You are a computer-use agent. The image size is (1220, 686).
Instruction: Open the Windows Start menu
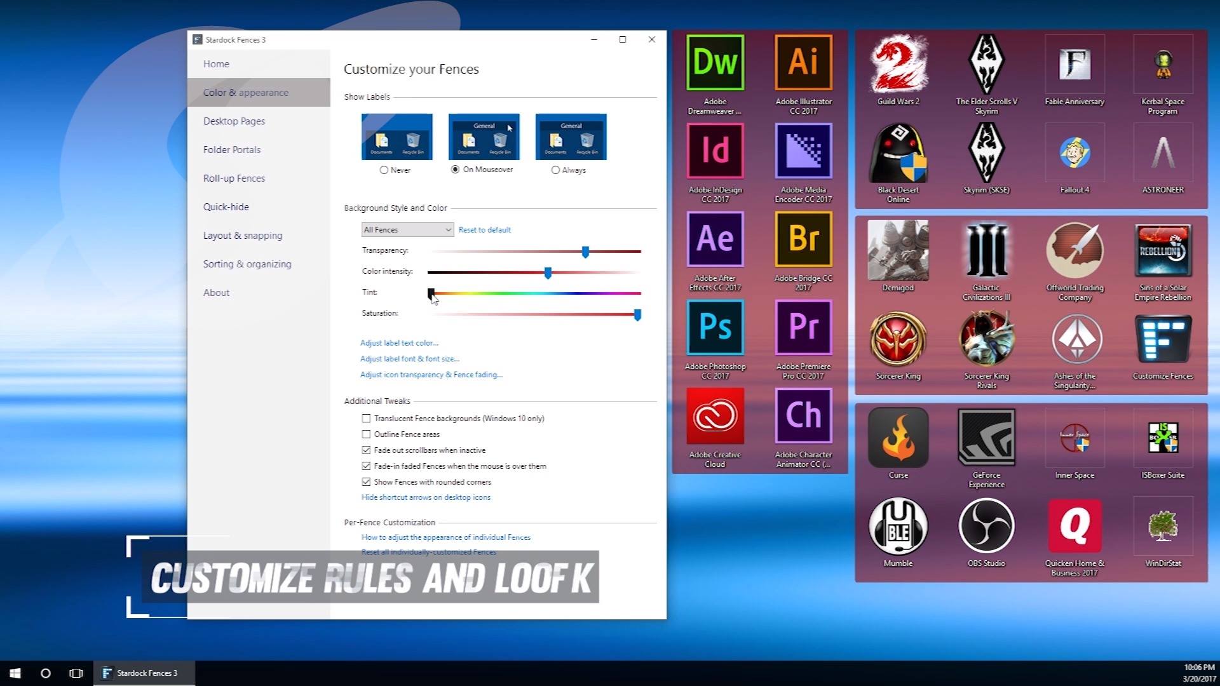click(15, 673)
